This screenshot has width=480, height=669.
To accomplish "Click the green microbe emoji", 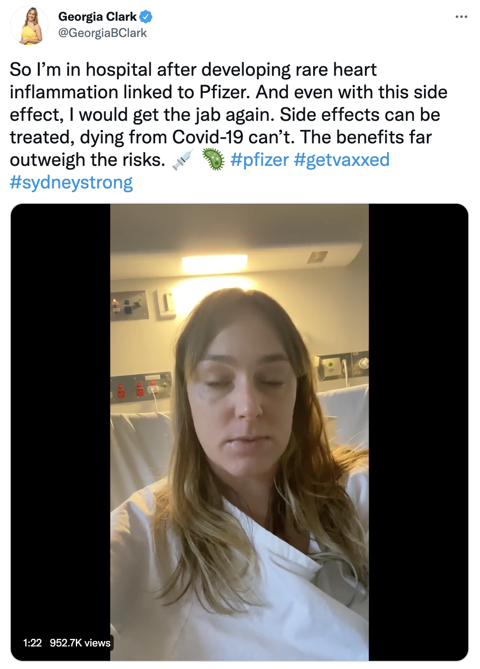I will 213,160.
